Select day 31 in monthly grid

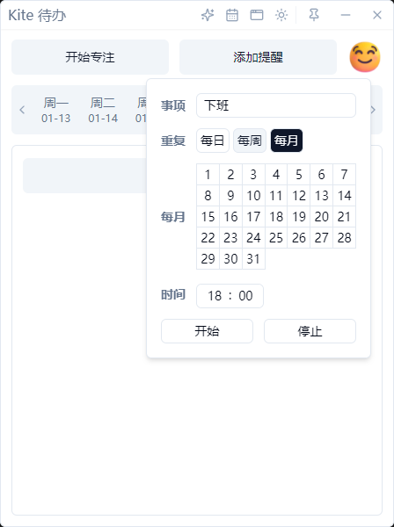253,259
